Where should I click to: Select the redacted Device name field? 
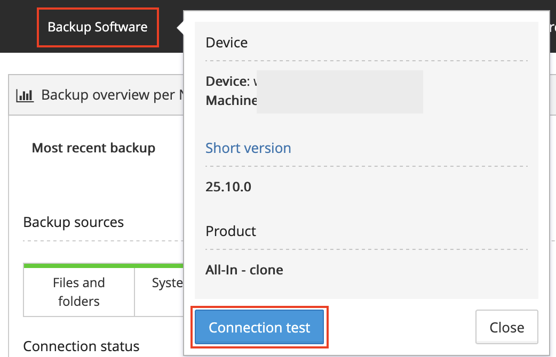click(340, 92)
